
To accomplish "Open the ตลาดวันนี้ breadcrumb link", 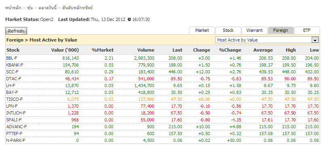I will click(x=48, y=8).
